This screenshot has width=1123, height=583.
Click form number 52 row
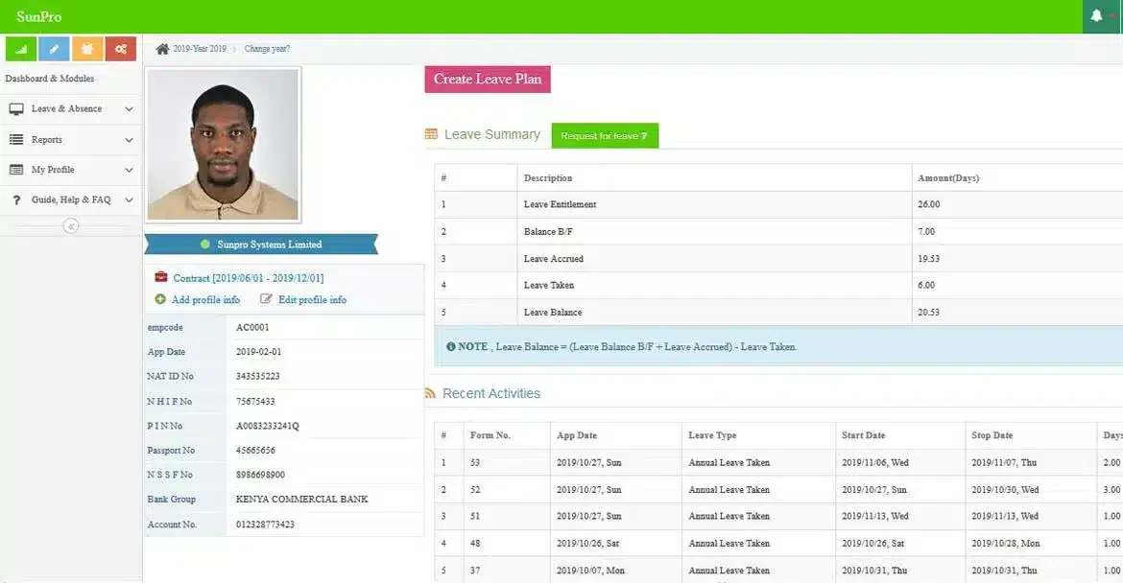coord(778,490)
